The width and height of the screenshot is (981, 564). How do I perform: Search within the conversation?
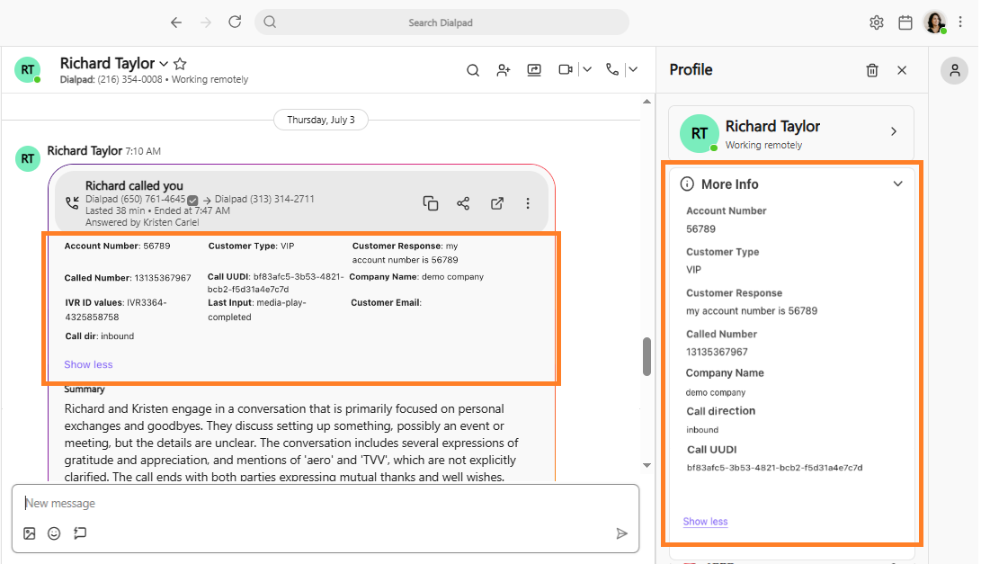[x=473, y=70]
